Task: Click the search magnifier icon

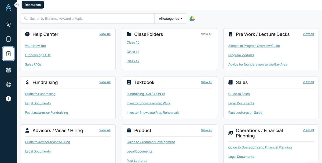Action: click(26, 18)
